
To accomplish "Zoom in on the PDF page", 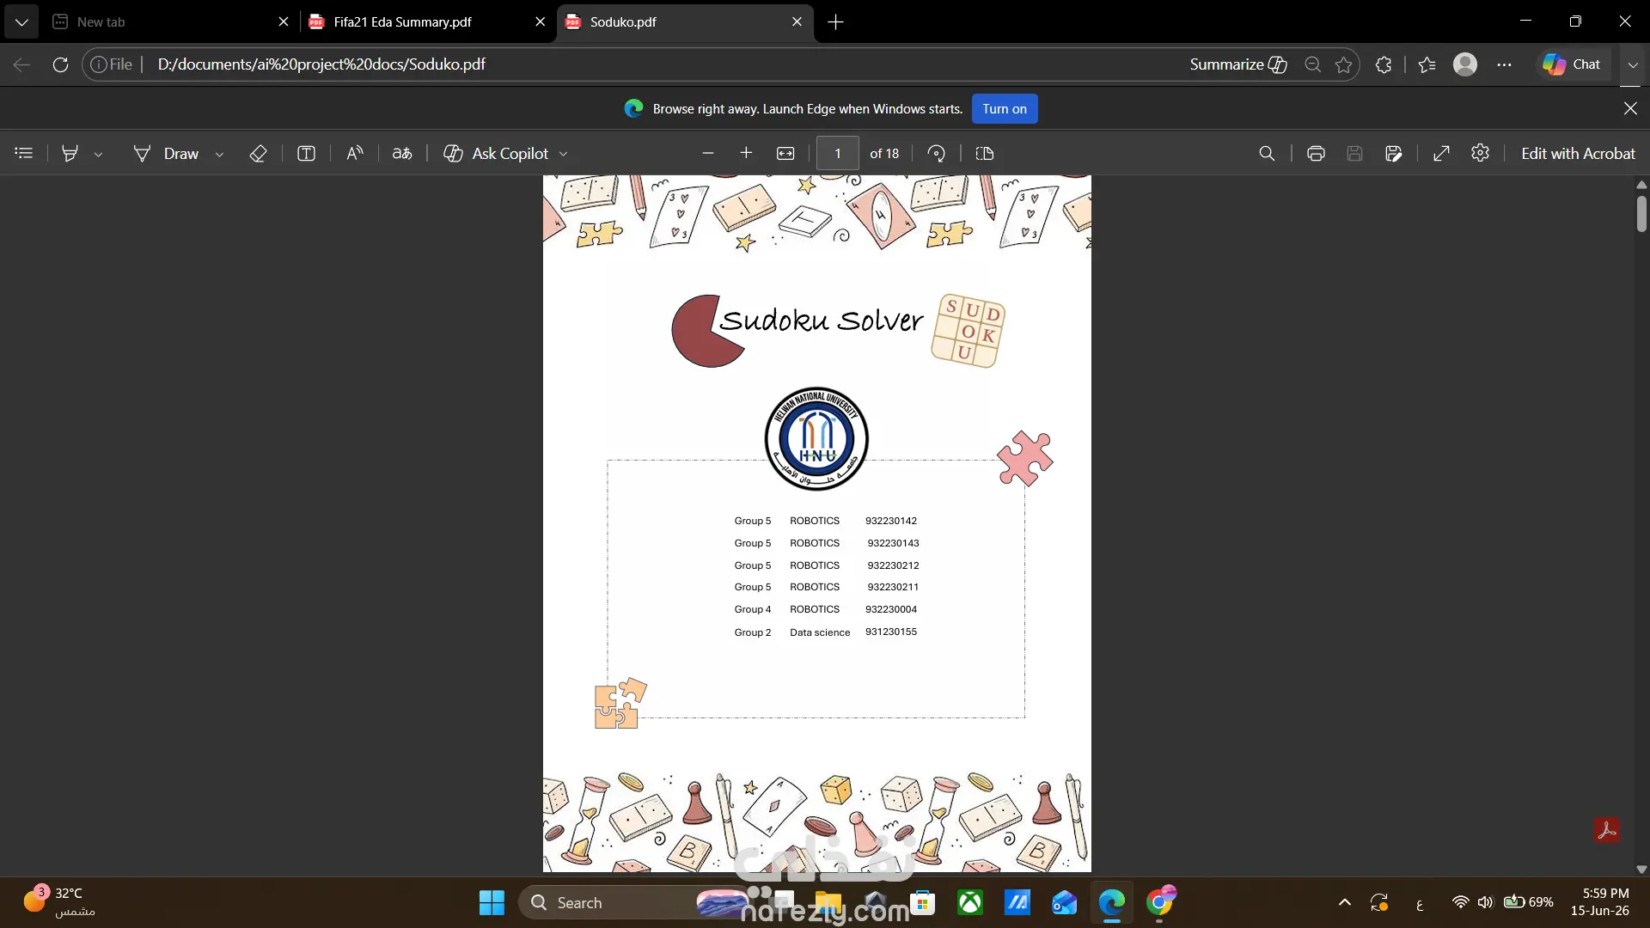I will click(746, 153).
